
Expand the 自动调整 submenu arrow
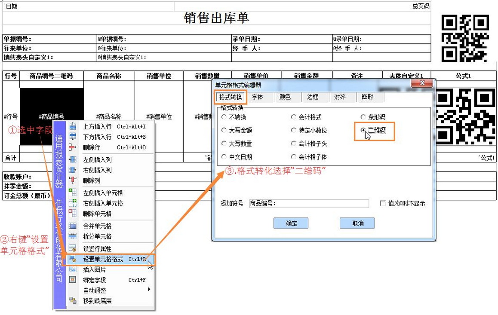(x=149, y=290)
